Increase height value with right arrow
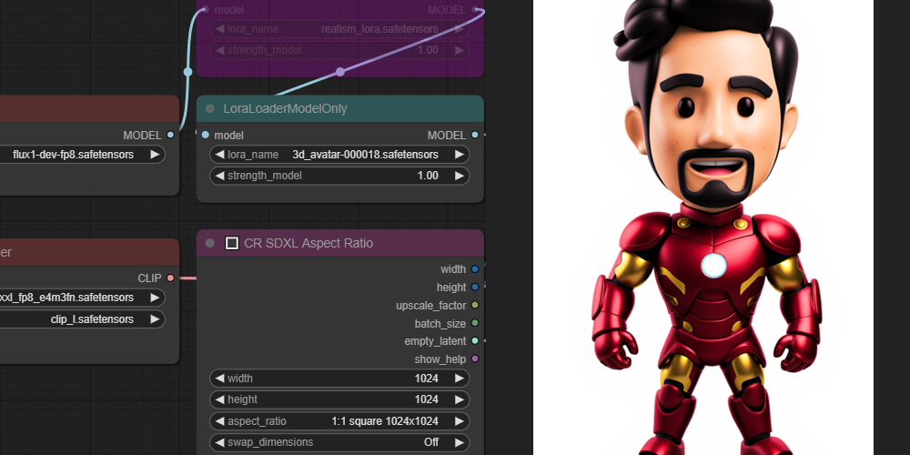910x455 pixels. click(459, 399)
